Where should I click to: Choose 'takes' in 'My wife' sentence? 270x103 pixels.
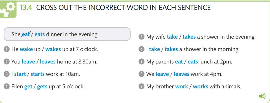click(189, 37)
